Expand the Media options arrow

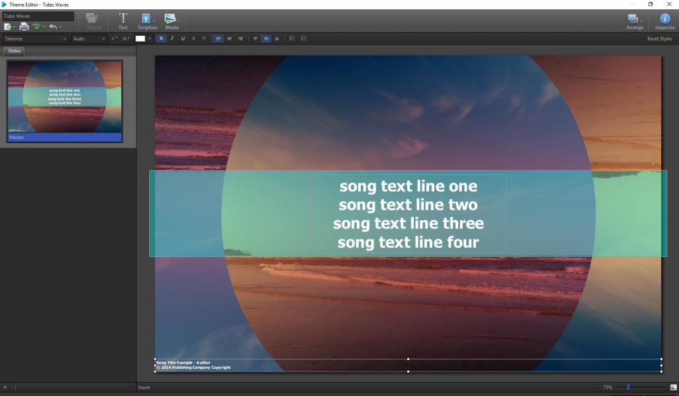pyautogui.click(x=179, y=20)
